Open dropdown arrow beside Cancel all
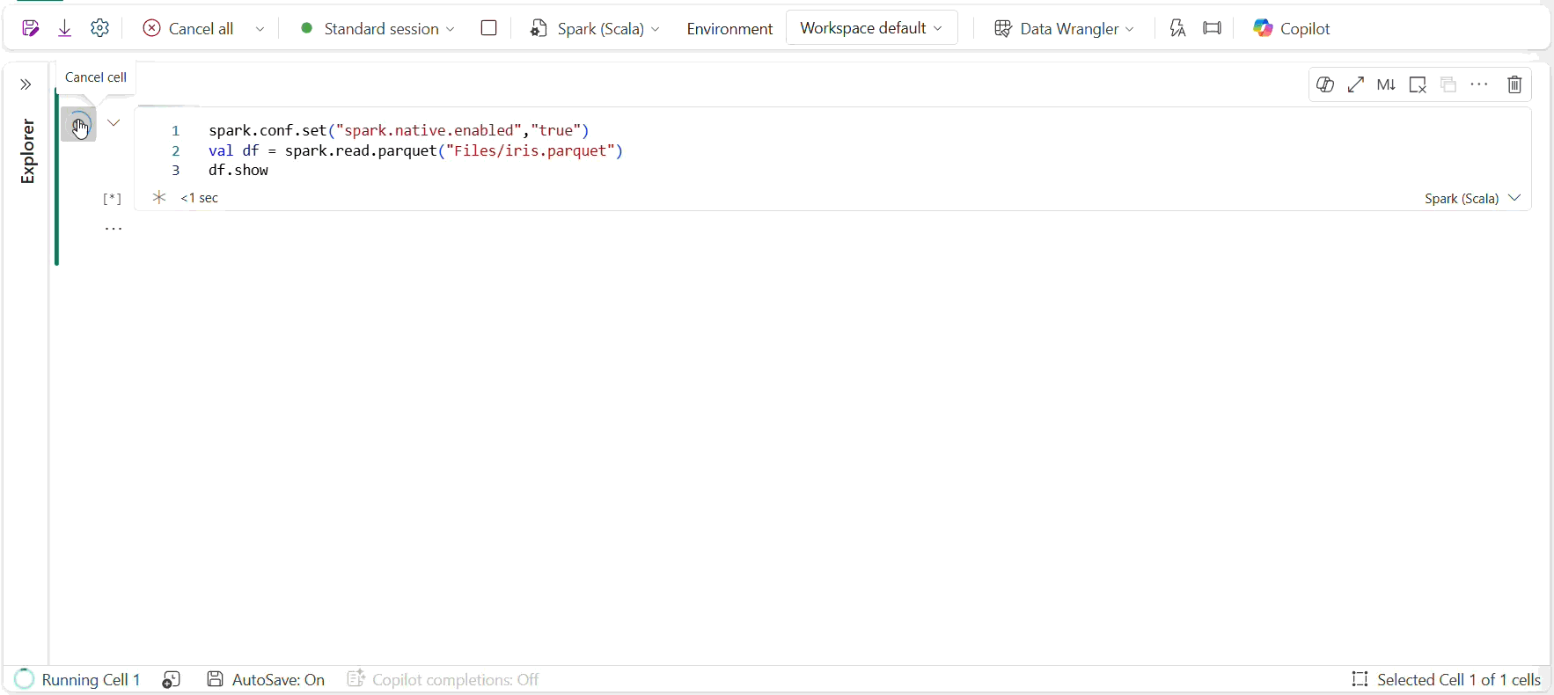The height and width of the screenshot is (695, 1554). click(260, 29)
